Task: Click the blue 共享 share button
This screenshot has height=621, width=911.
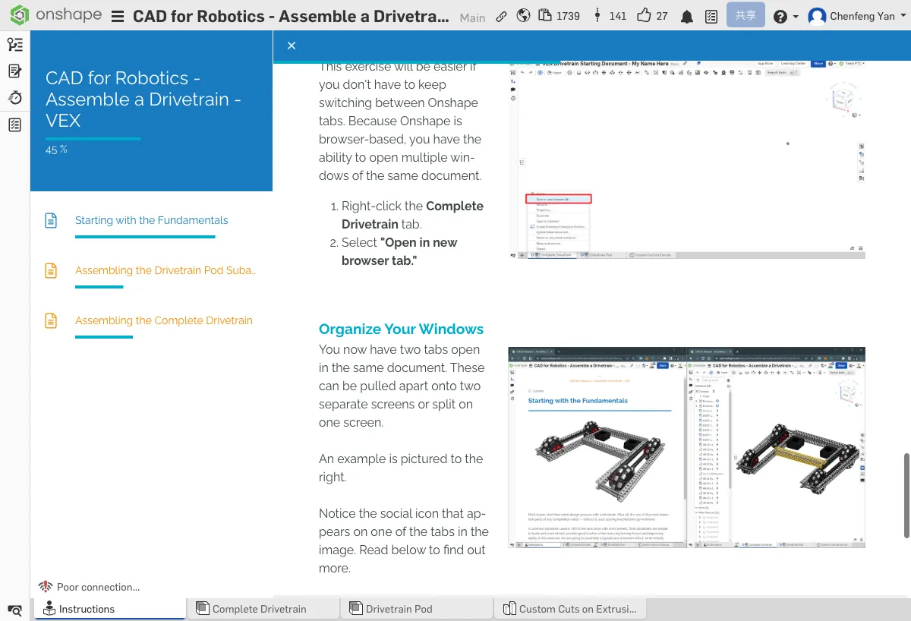Action: coord(745,15)
